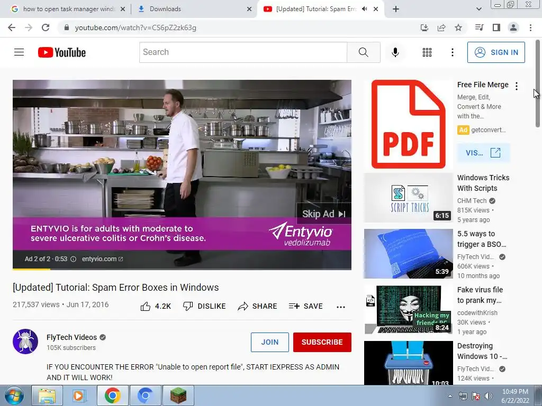Screen dimensions: 542x406
Task: Open Windows Start menu
Action: click(x=14, y=395)
